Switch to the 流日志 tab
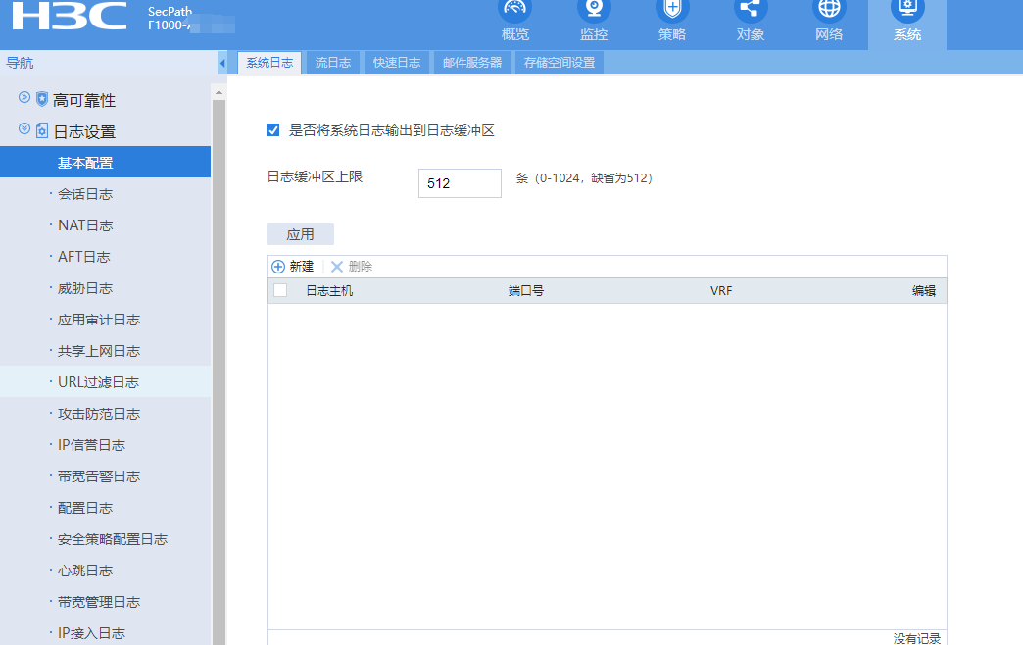The height and width of the screenshot is (645, 1023). pos(333,63)
